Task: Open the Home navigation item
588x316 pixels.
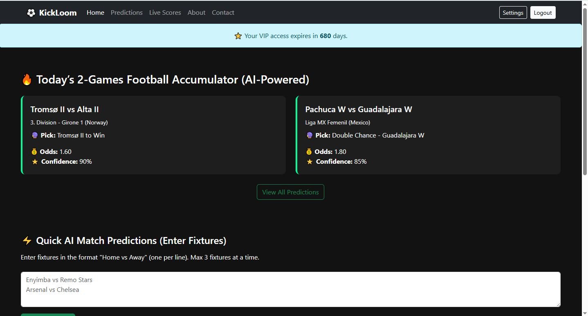Action: (x=95, y=13)
